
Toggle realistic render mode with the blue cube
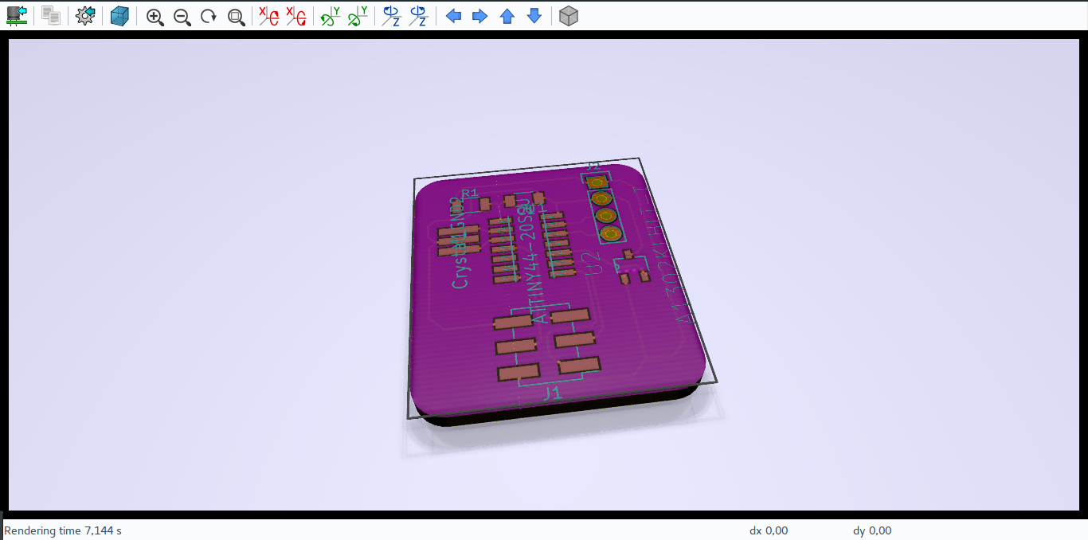[119, 14]
